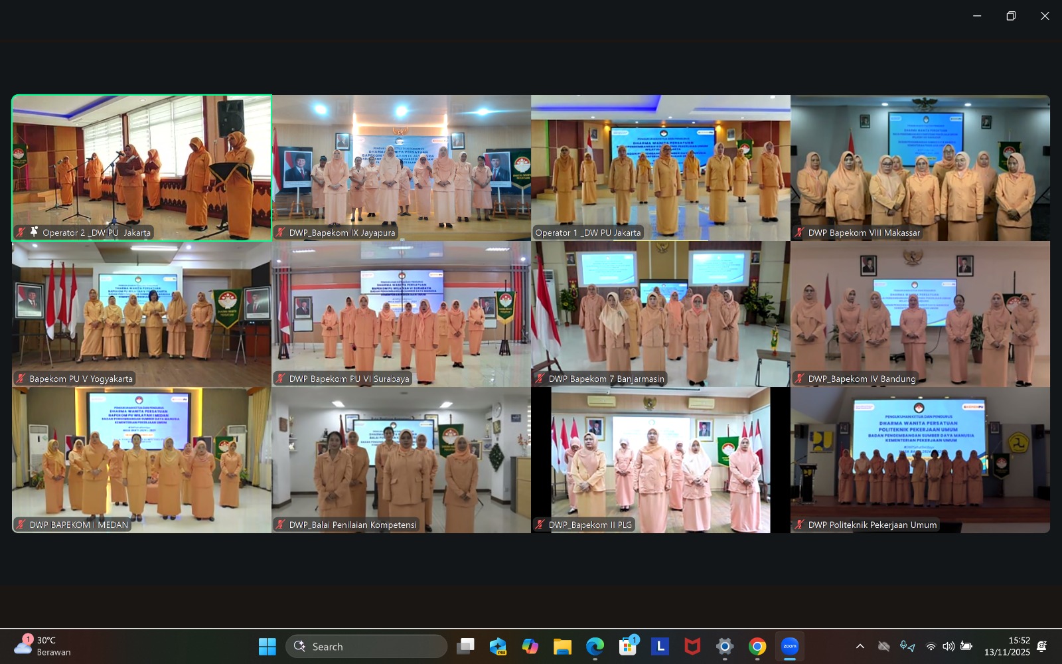Open the weather widget showing 30°C Berawan
The height and width of the screenshot is (664, 1062).
click(x=44, y=646)
